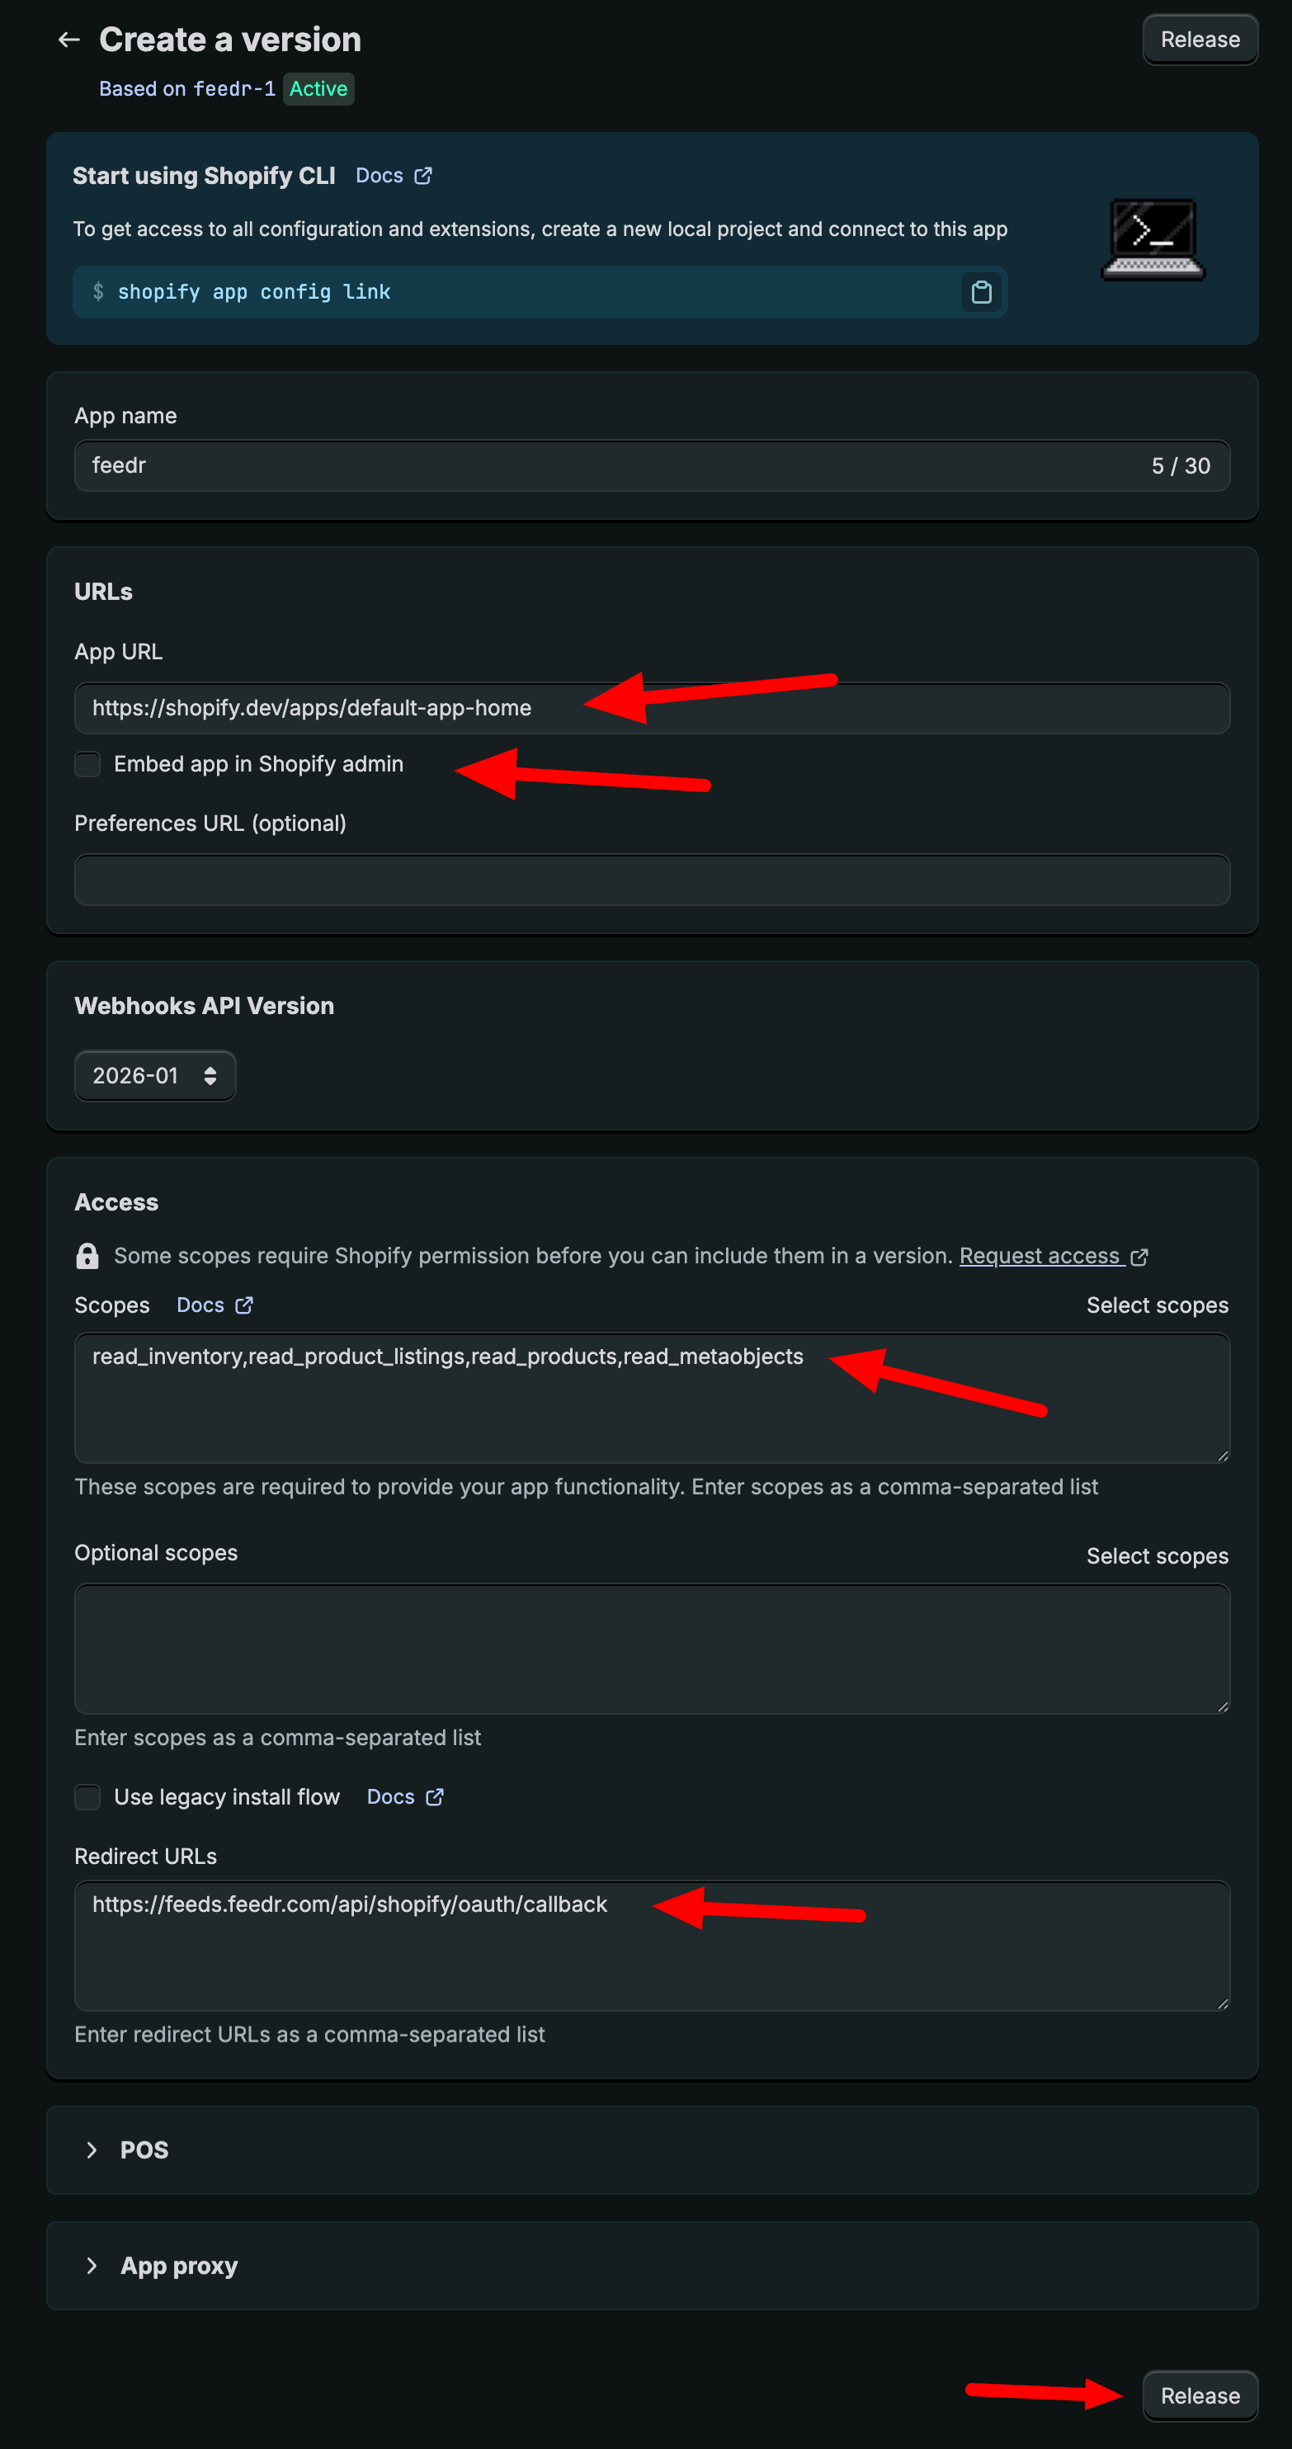Image resolution: width=1292 pixels, height=2449 pixels.
Task: Click the bottom Release button
Action: 1199,2395
